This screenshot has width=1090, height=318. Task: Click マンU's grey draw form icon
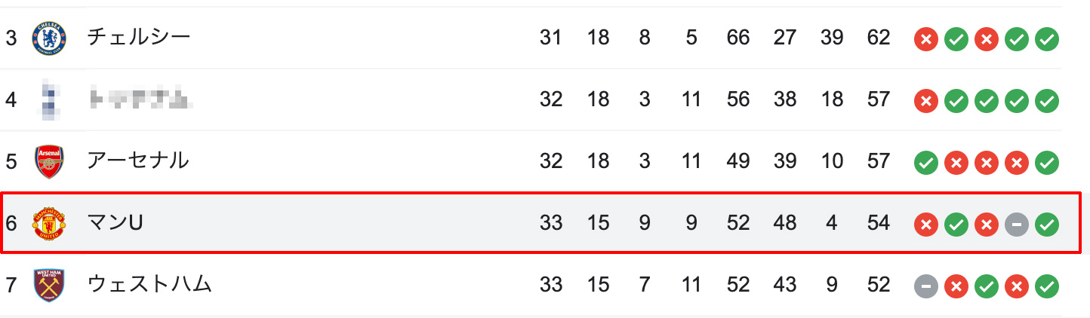click(1016, 224)
